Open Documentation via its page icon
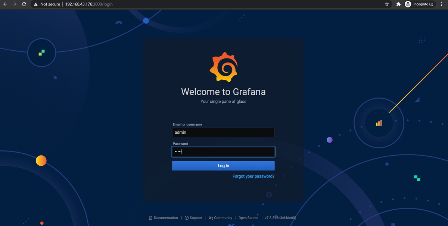The image size is (448, 226). [150, 217]
